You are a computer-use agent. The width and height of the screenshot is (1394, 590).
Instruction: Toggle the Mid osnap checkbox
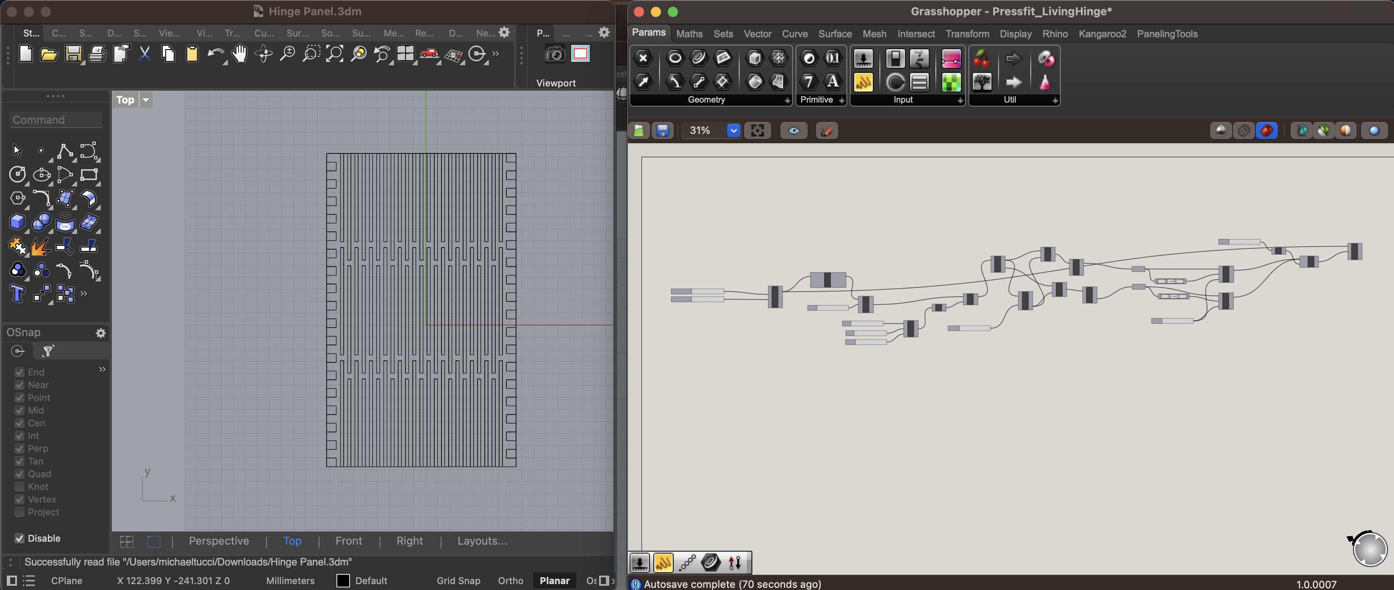19,410
